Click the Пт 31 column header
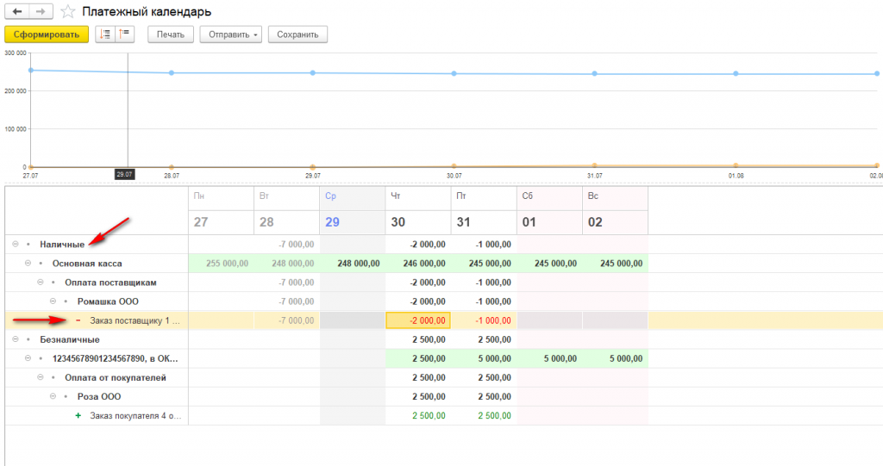The image size is (883, 466). point(484,210)
